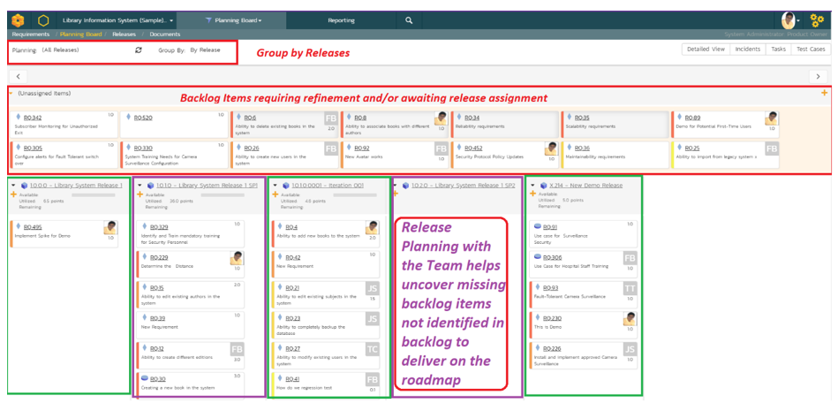Screen dimensions: 838x411
Task: Click the Spira home logo icon
Action: [x=18, y=19]
